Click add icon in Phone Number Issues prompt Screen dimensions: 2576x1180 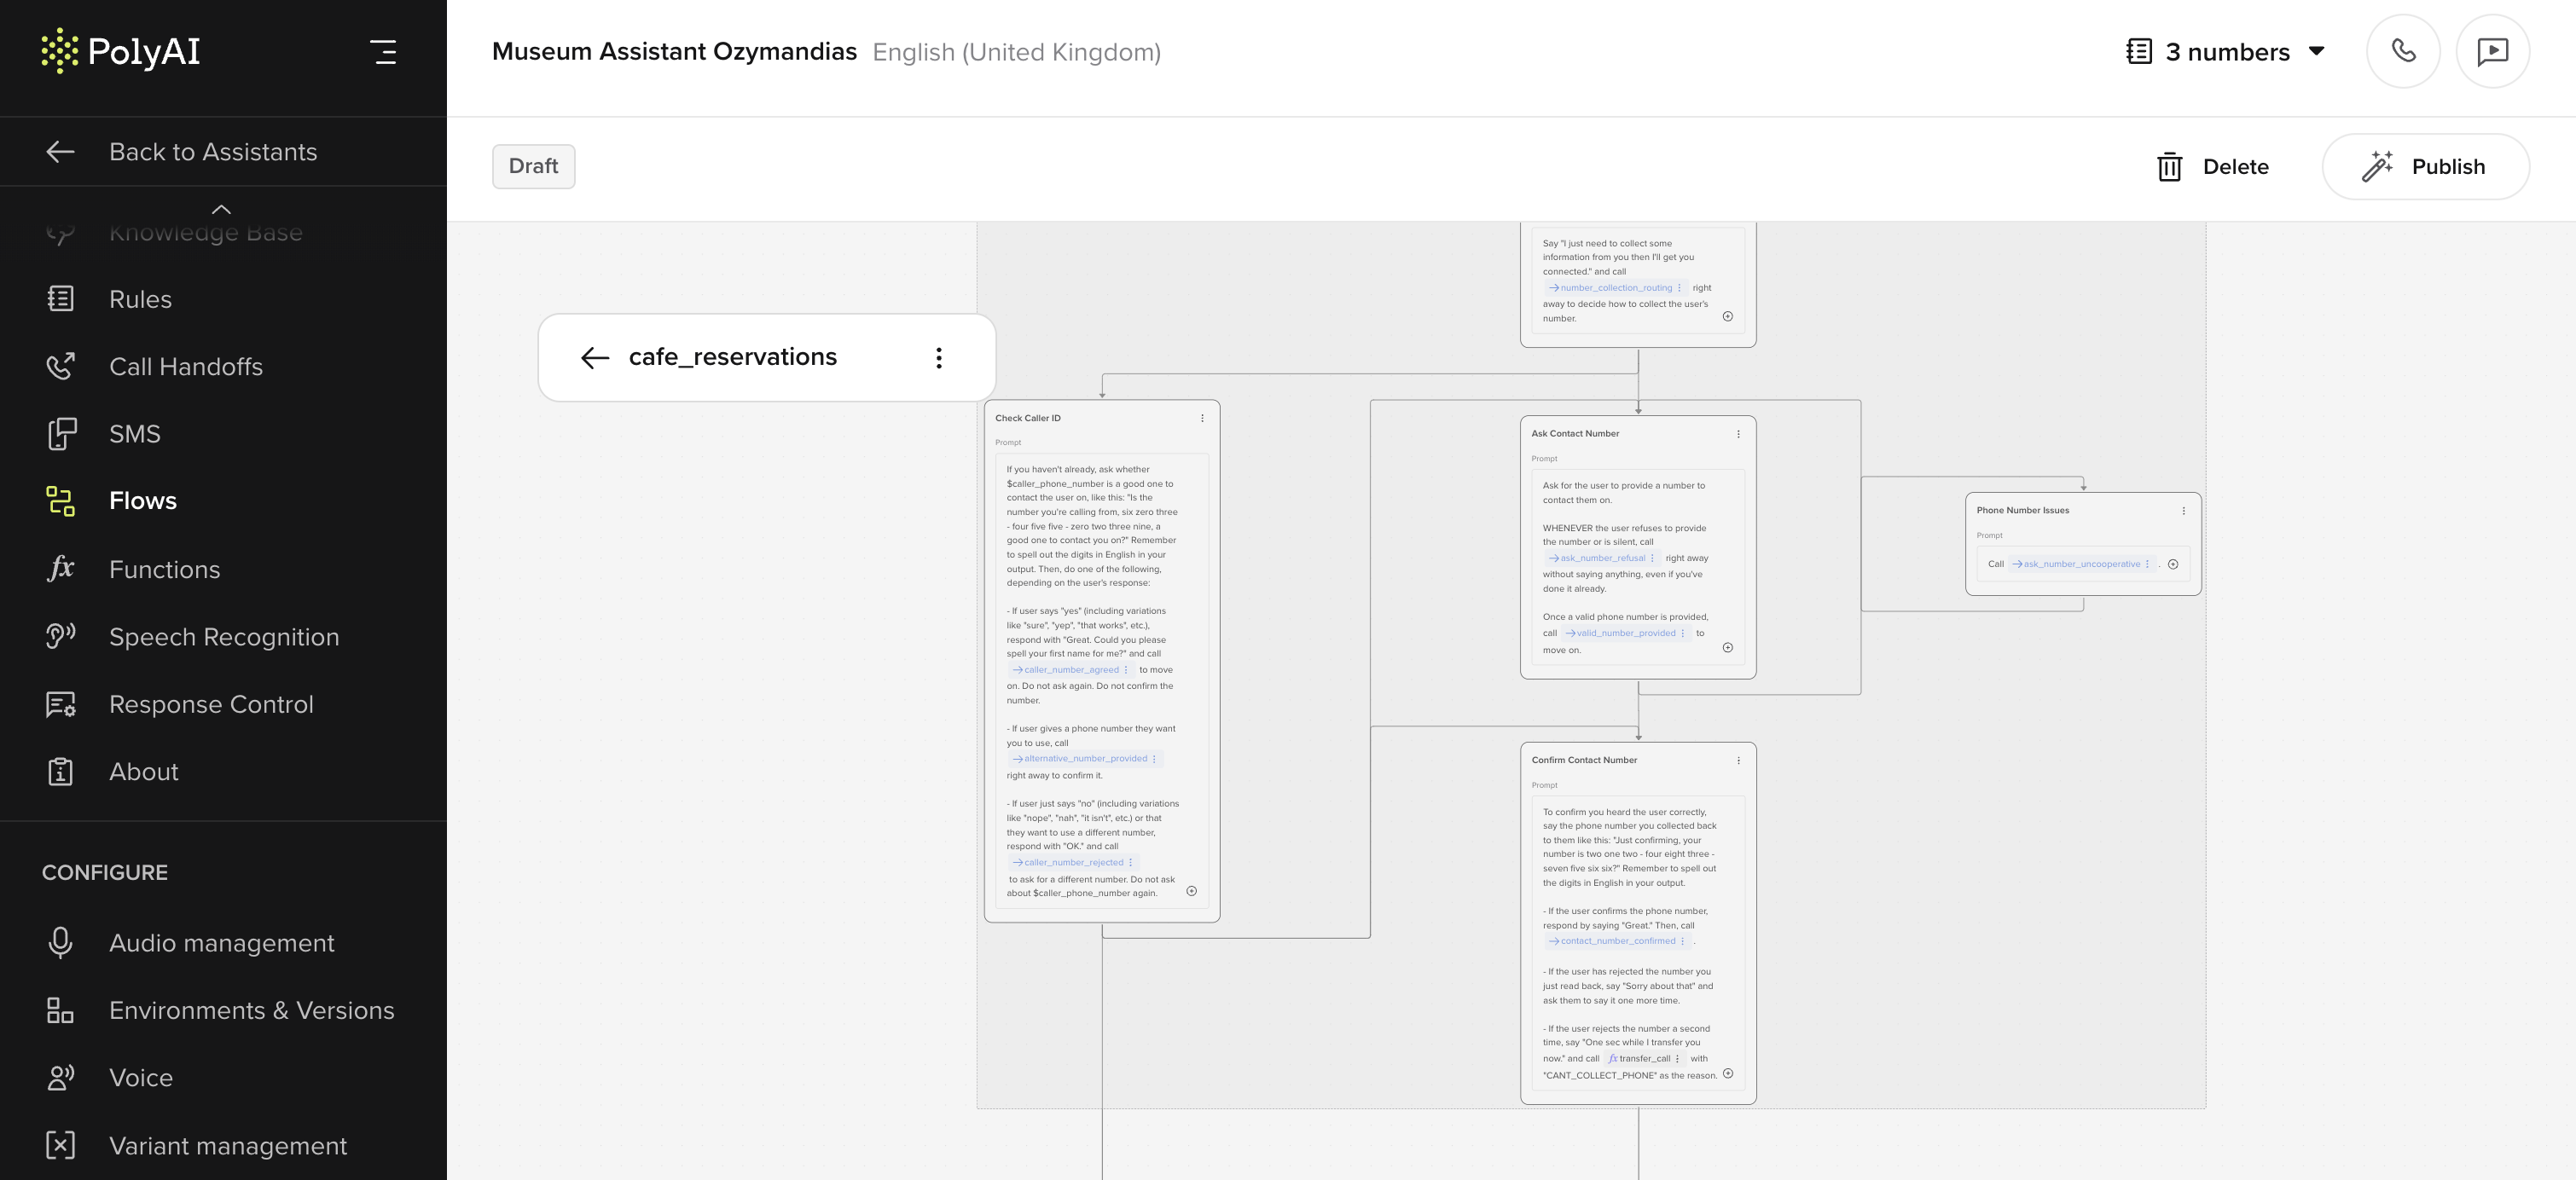tap(2173, 564)
